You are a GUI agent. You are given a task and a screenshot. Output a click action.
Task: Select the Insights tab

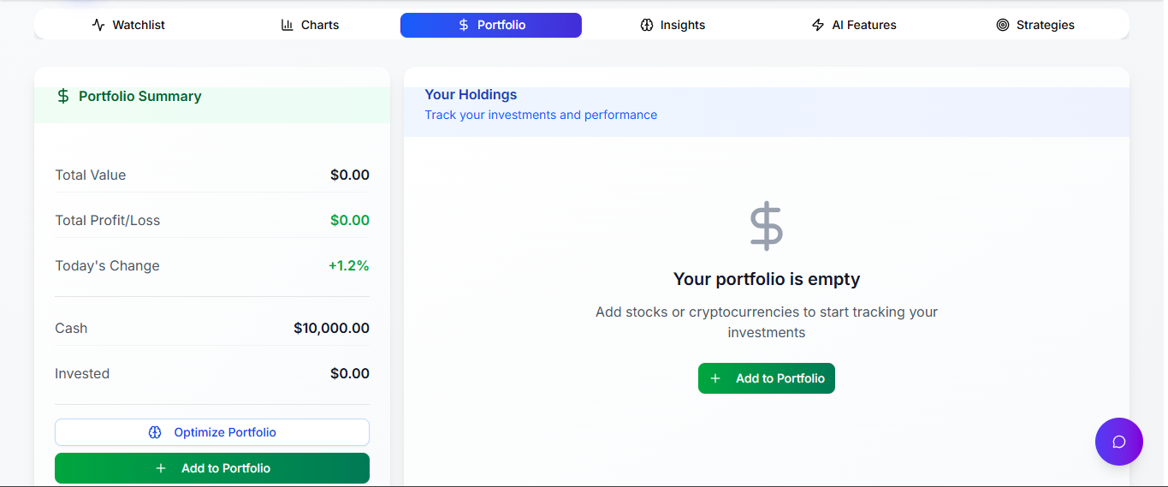click(x=673, y=25)
